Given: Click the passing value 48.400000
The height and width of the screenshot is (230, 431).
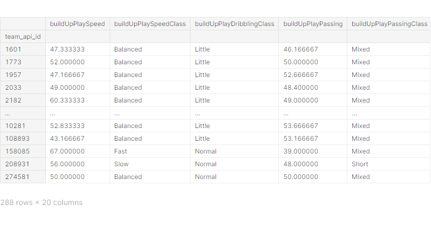Looking at the screenshot, I should [301, 88].
